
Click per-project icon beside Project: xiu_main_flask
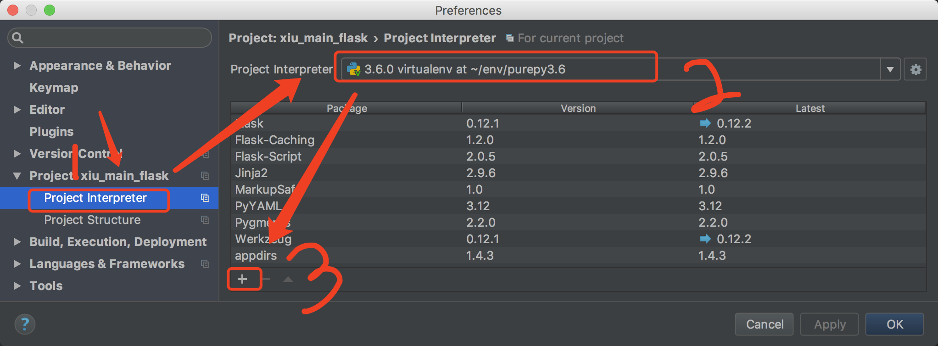pyautogui.click(x=205, y=176)
